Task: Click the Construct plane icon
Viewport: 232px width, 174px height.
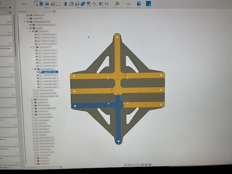Action: (x=117, y=4)
